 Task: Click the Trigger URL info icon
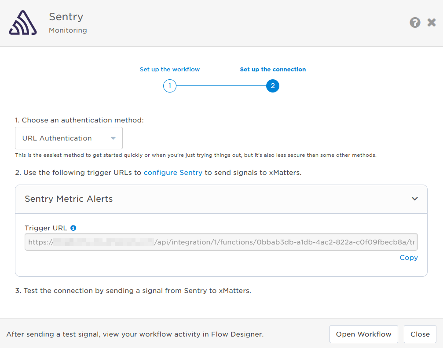click(73, 228)
